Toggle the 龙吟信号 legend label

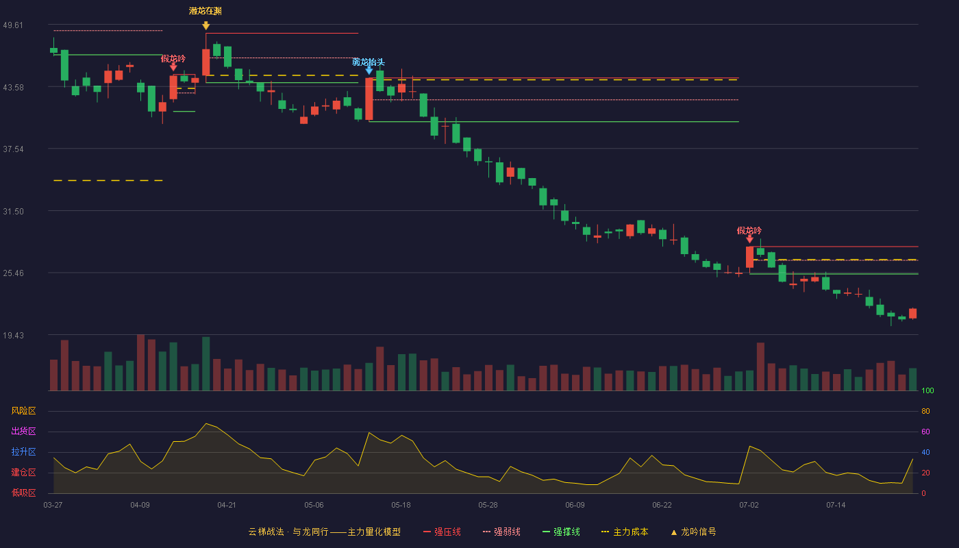(699, 532)
